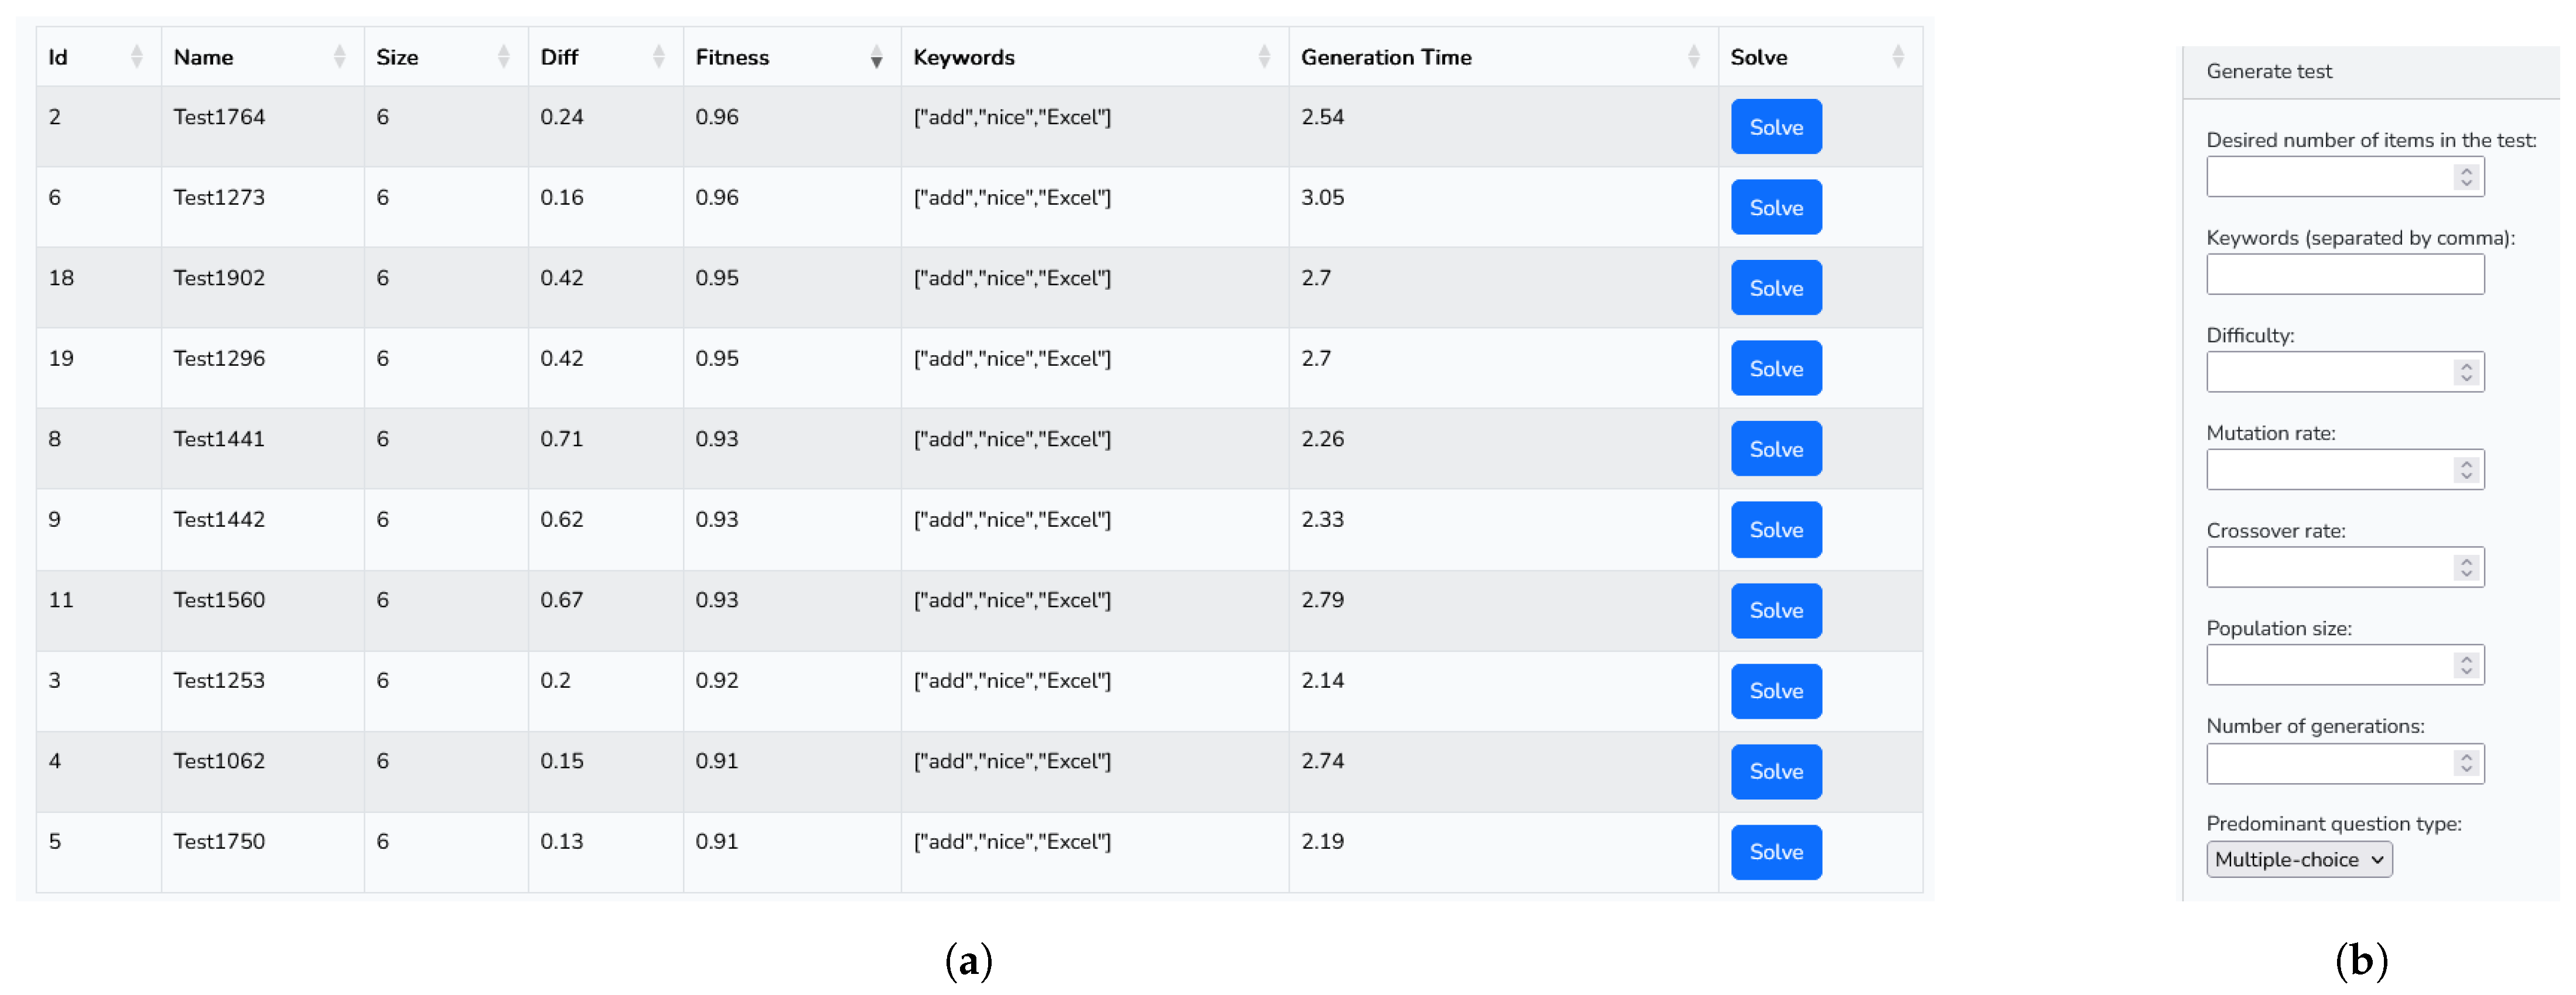
Task: Click sort arrows in Name column header
Action: tap(340, 57)
